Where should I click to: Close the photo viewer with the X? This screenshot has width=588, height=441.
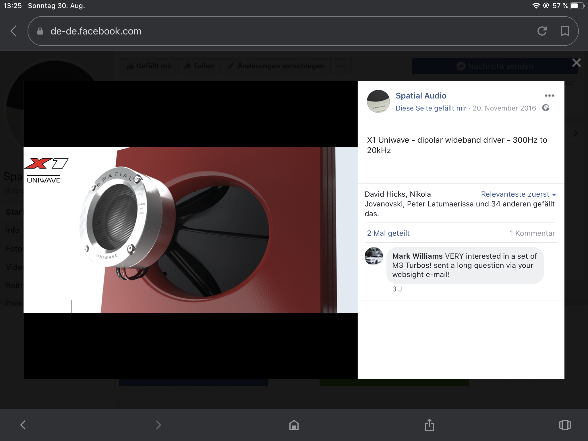tap(576, 63)
